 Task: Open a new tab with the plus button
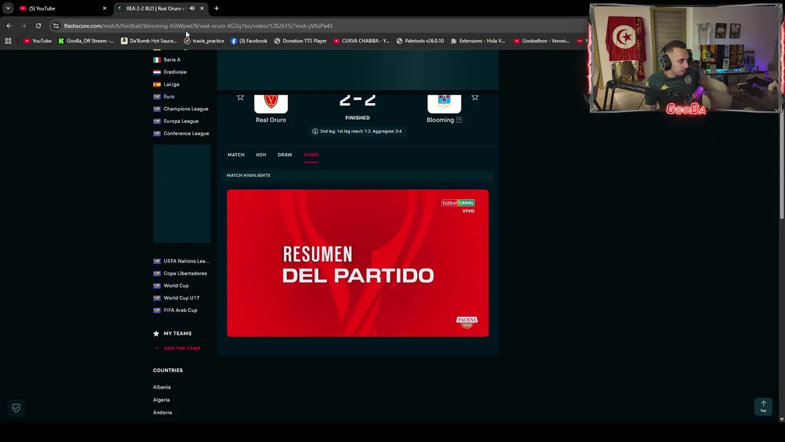(216, 9)
